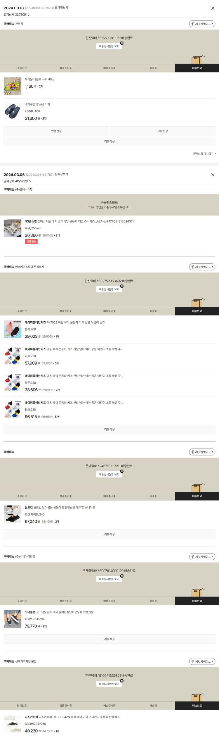Select 상품준비중 step in 한진택배 532752963492 tracker
The image size is (219, 738).
point(66,311)
